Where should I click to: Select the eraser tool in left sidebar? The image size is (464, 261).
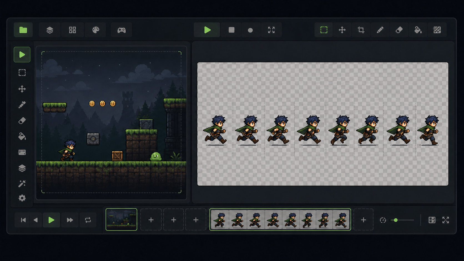[22, 121]
